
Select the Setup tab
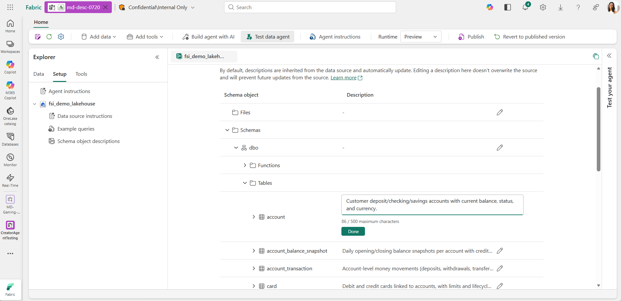[60, 74]
